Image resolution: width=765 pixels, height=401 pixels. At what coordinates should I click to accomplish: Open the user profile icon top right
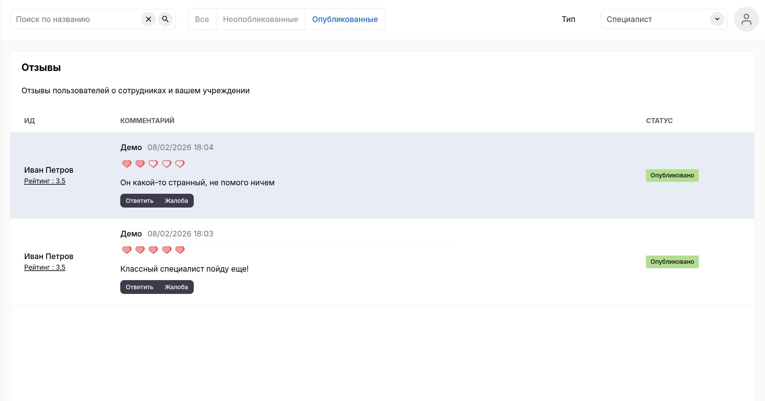[746, 19]
